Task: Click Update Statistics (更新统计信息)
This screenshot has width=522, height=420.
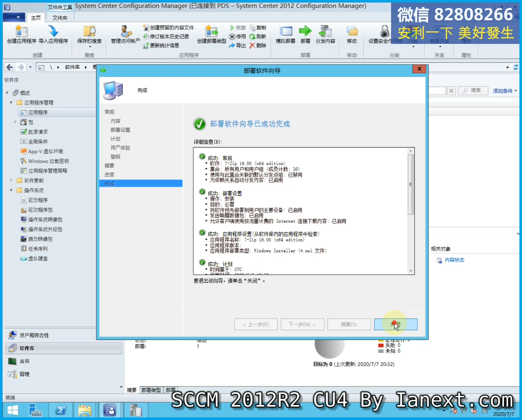Action: click(x=161, y=45)
